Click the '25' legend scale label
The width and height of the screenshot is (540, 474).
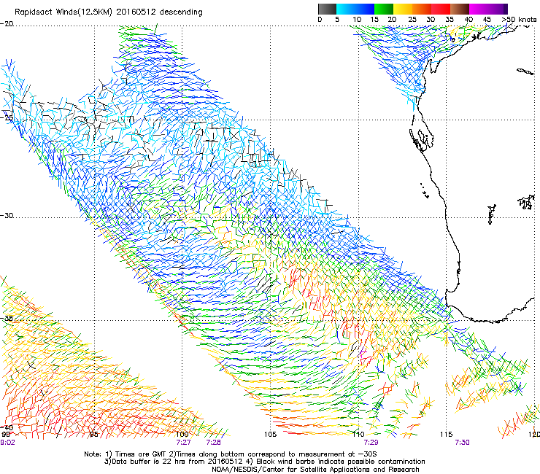click(x=412, y=20)
